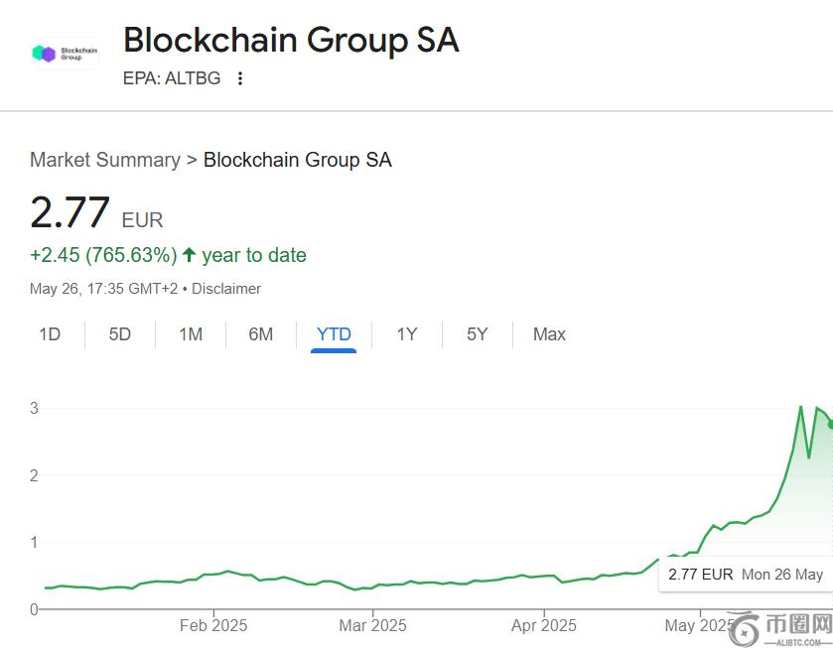Switch to the 5D time range

pos(120,334)
